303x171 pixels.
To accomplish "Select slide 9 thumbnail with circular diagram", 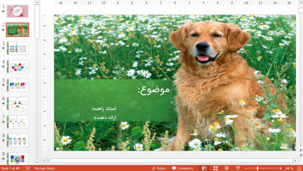I will [18, 158].
